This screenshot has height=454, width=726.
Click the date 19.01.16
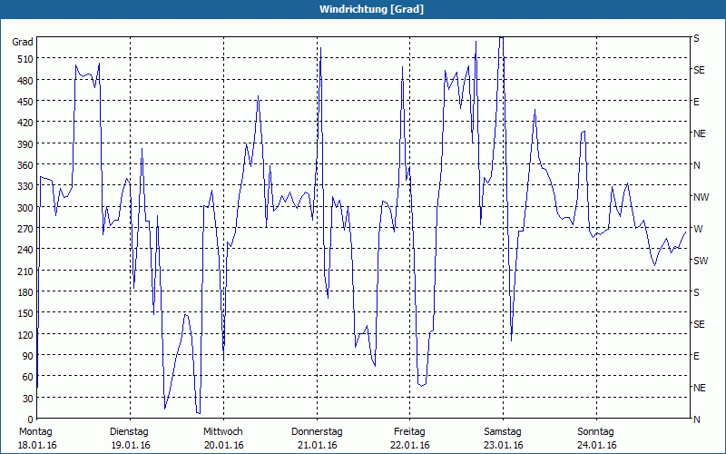click(x=131, y=445)
